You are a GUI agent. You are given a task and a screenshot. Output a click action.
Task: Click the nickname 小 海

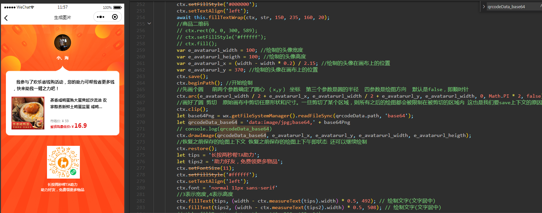(x=62, y=58)
